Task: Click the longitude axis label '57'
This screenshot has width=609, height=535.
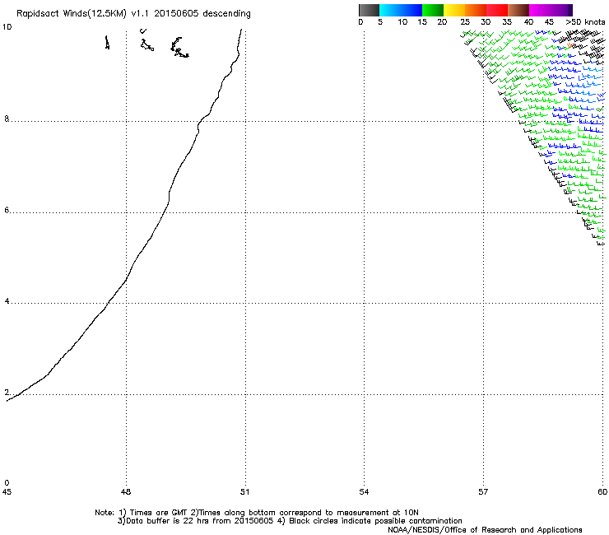Action: [483, 492]
